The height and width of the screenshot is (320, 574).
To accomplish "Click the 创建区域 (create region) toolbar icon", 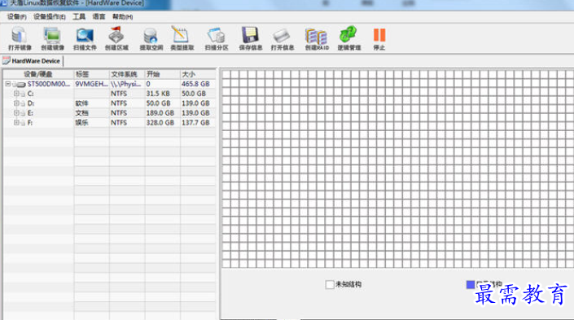I will [116, 35].
